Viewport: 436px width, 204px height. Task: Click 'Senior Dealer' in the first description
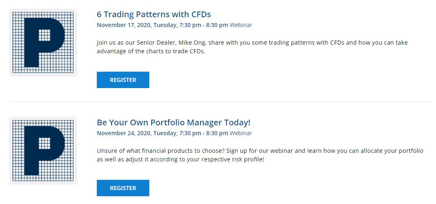coord(156,43)
